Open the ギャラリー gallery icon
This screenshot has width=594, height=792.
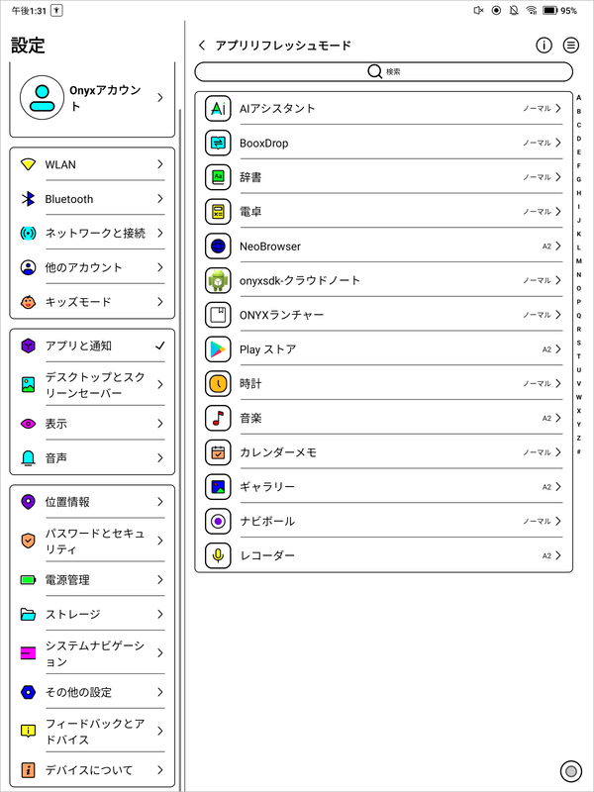coord(218,486)
